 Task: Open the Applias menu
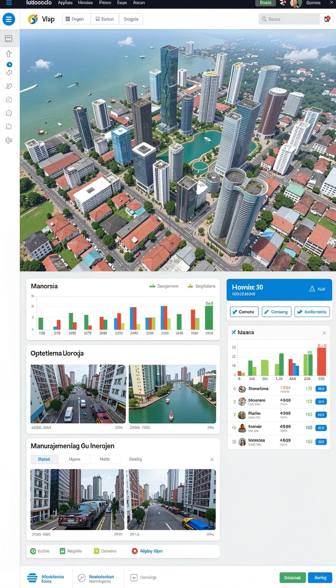pos(65,3)
